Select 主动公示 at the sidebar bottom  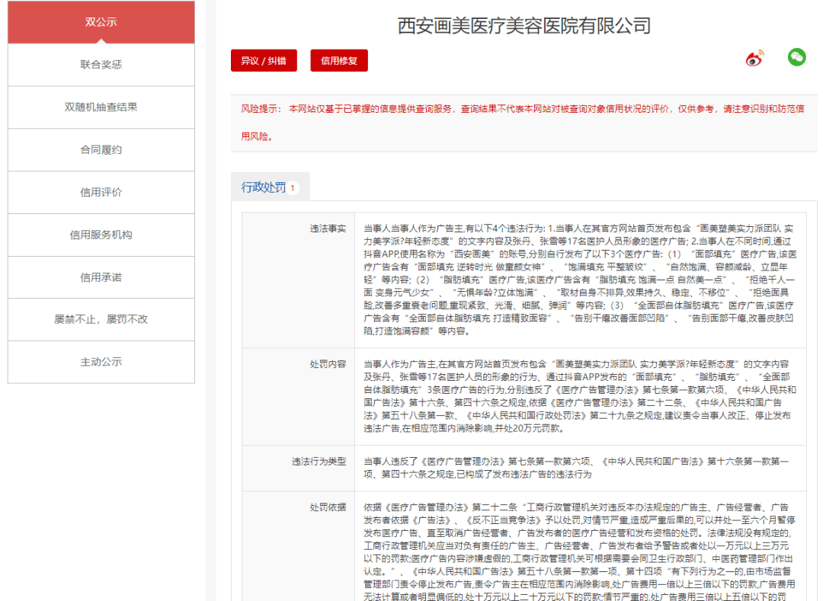tap(101, 362)
